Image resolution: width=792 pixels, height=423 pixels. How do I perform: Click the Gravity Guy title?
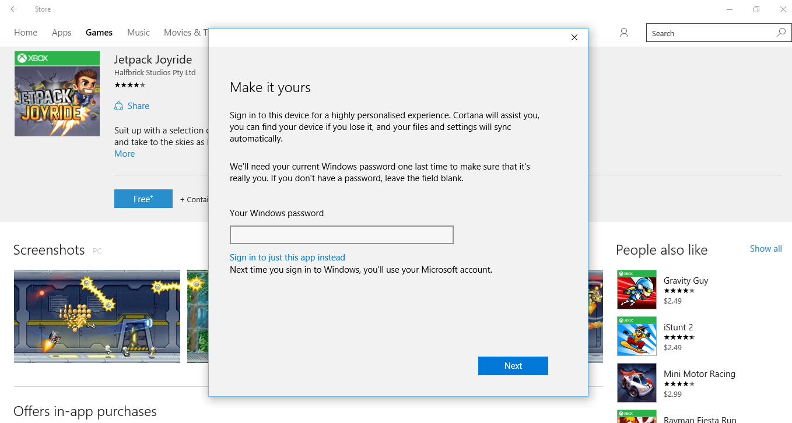click(x=686, y=281)
